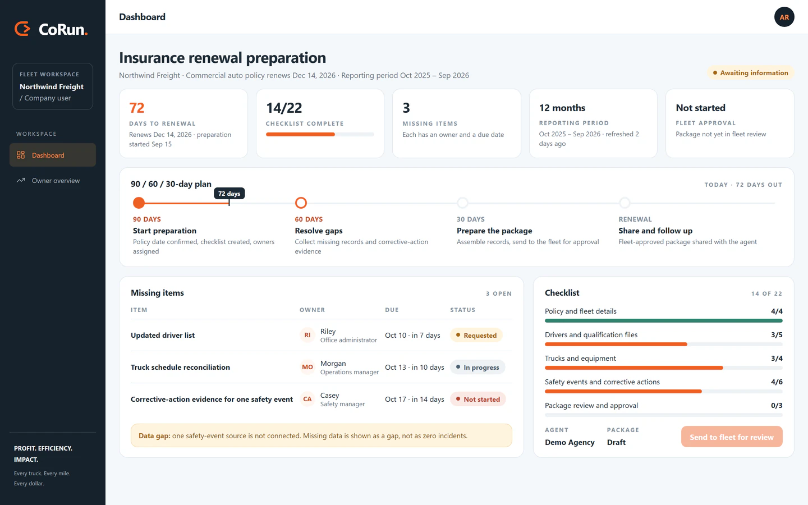Click the Awaiting information status pill
808x505 pixels.
coord(750,73)
